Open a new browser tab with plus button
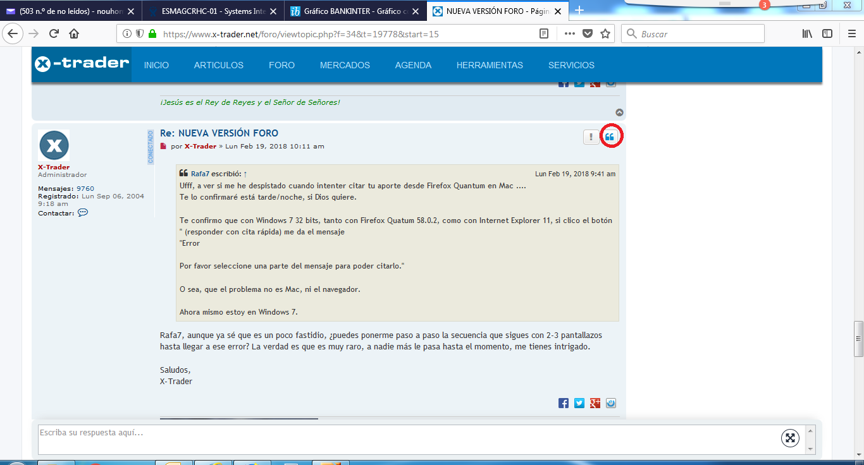The height and width of the screenshot is (465, 864). 579,11
